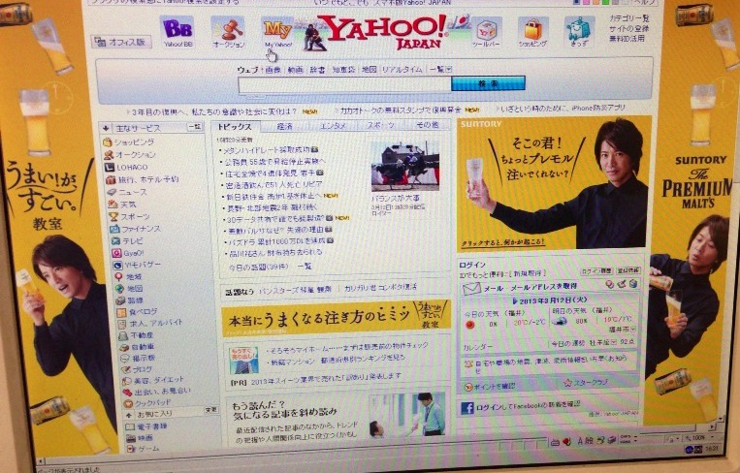Select the スポーツ news tab
The width and height of the screenshot is (740, 473).
pyautogui.click(x=380, y=127)
